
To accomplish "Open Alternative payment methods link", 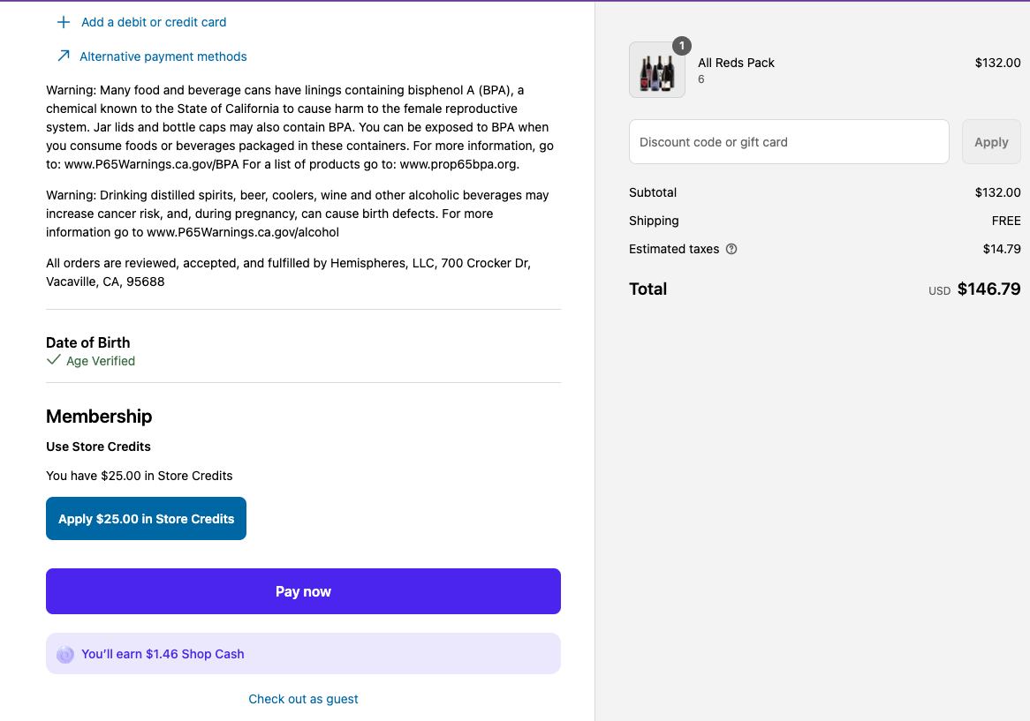I will 163,56.
